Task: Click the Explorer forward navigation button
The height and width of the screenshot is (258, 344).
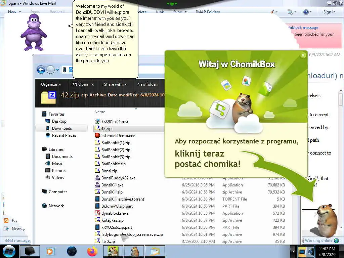Action: click(x=50, y=70)
